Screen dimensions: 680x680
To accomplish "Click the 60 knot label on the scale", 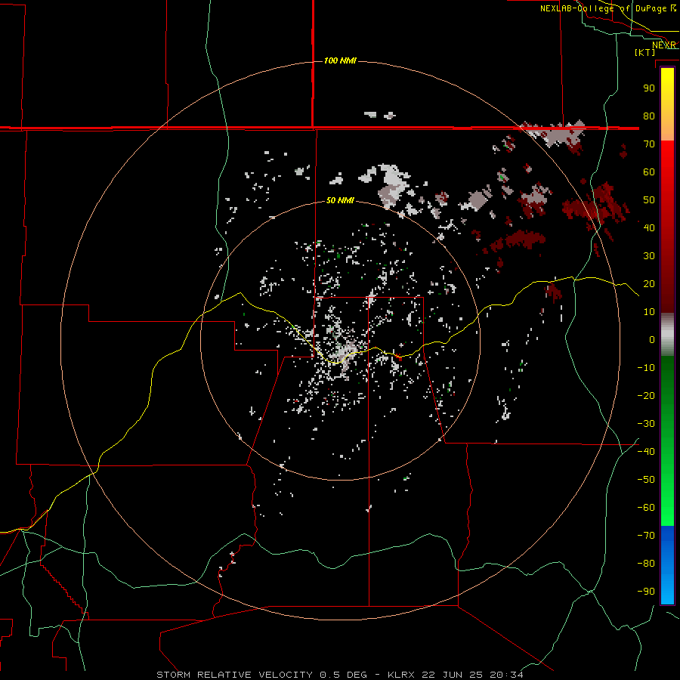I will tap(649, 172).
